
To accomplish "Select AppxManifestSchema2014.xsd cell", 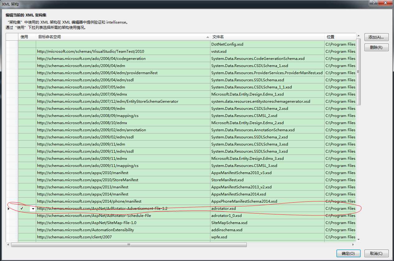I will click(x=267, y=194).
